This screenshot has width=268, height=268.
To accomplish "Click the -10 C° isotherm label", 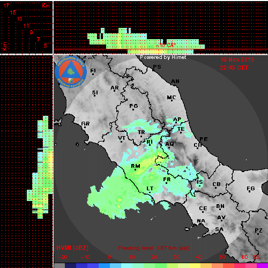I will [166, 46].
